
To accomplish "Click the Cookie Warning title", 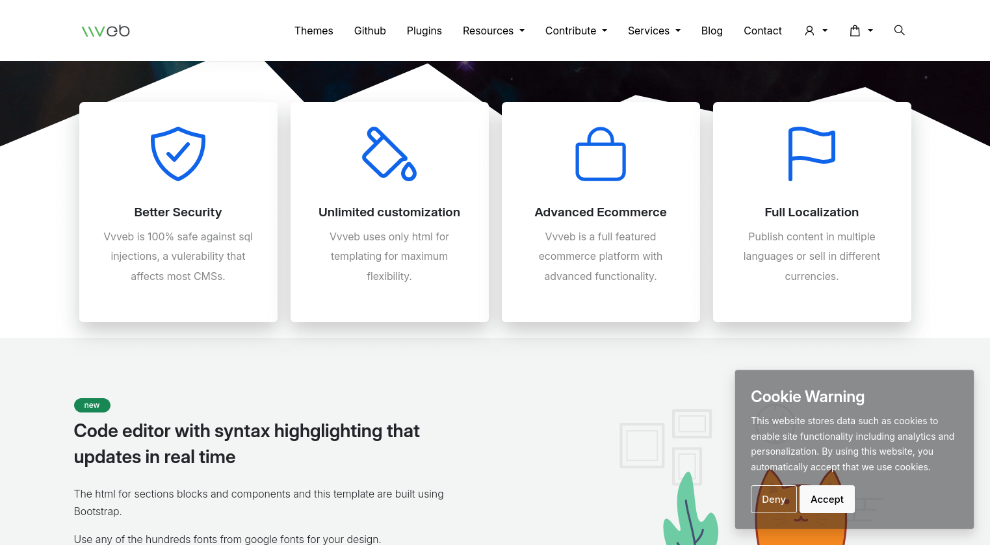I will coord(808,396).
